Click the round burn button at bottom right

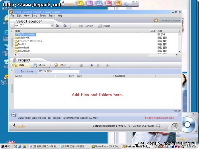[x=175, y=126]
